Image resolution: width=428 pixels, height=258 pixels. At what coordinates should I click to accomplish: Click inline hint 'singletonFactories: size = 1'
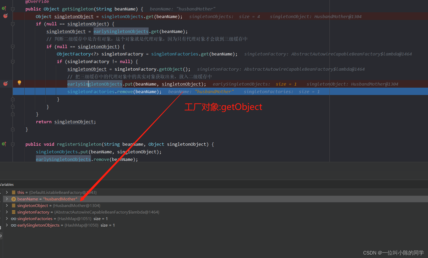click(x=281, y=92)
